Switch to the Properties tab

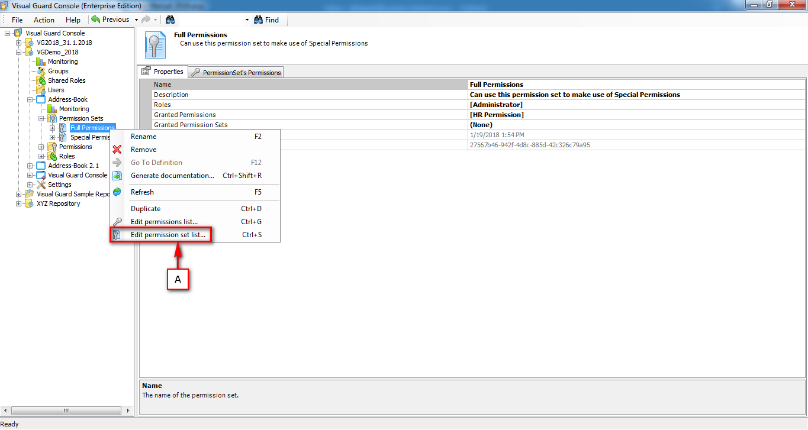163,72
